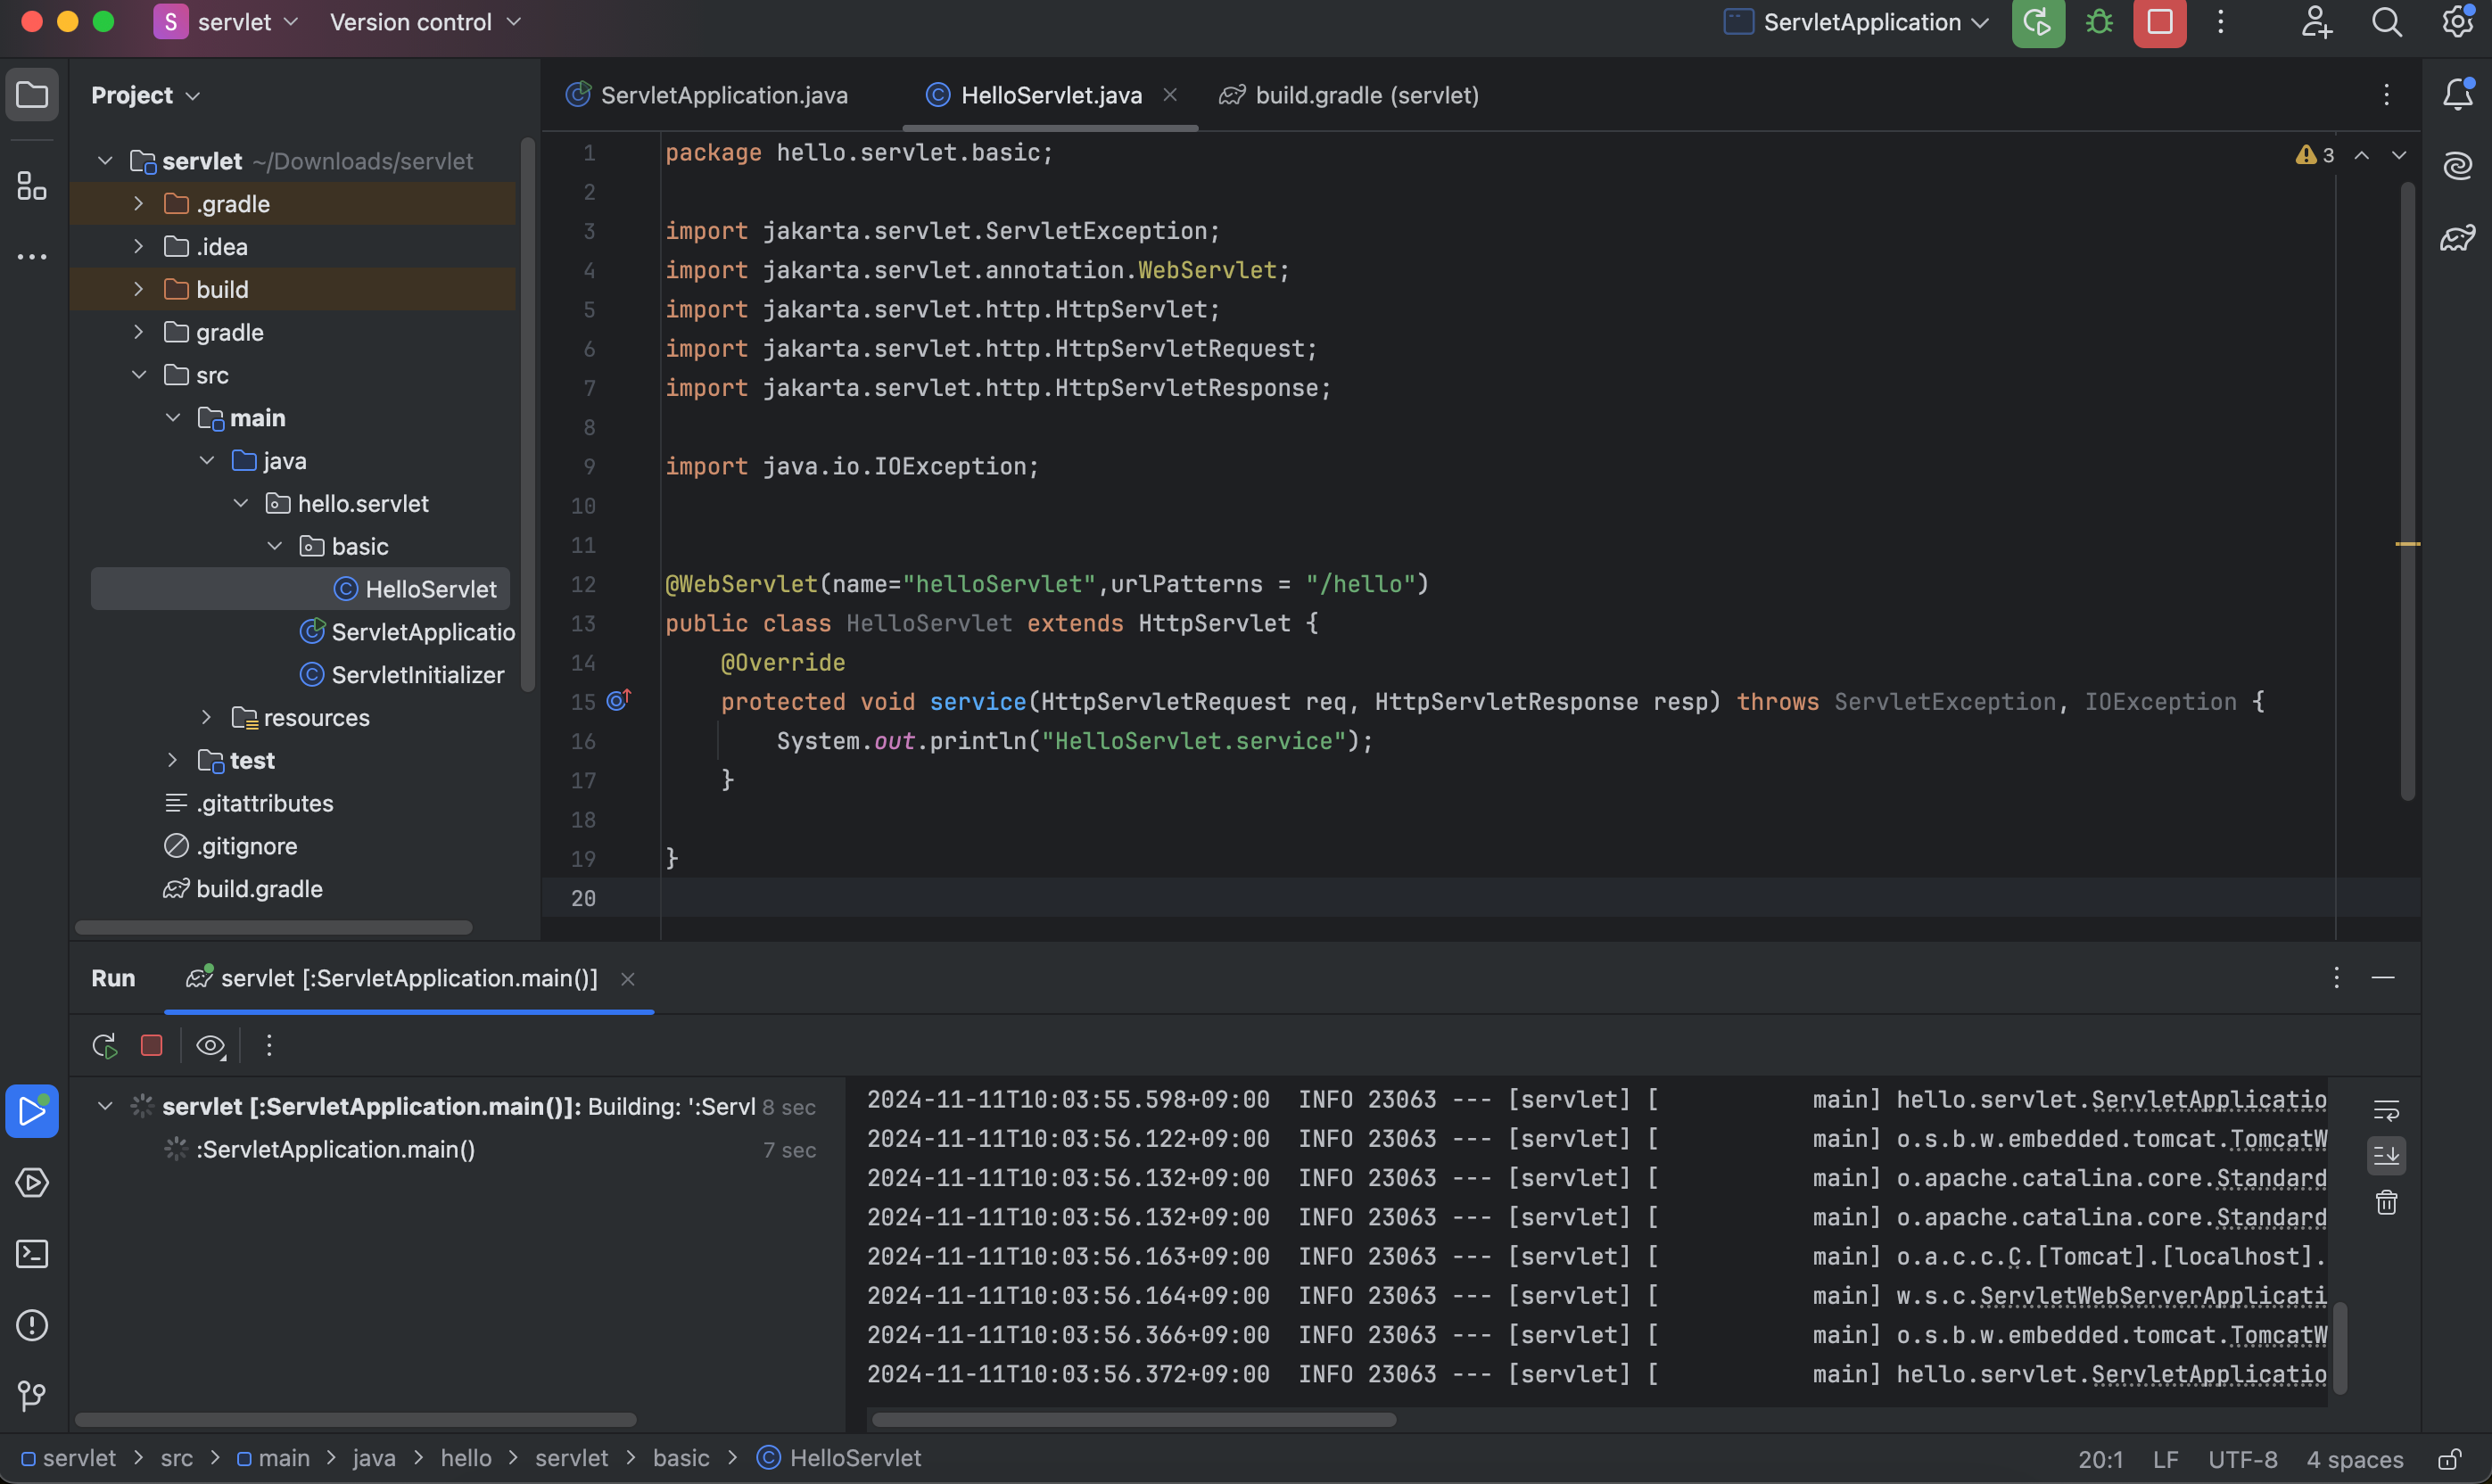
Task: Open Code With Me add user icon
Action: point(2316,22)
